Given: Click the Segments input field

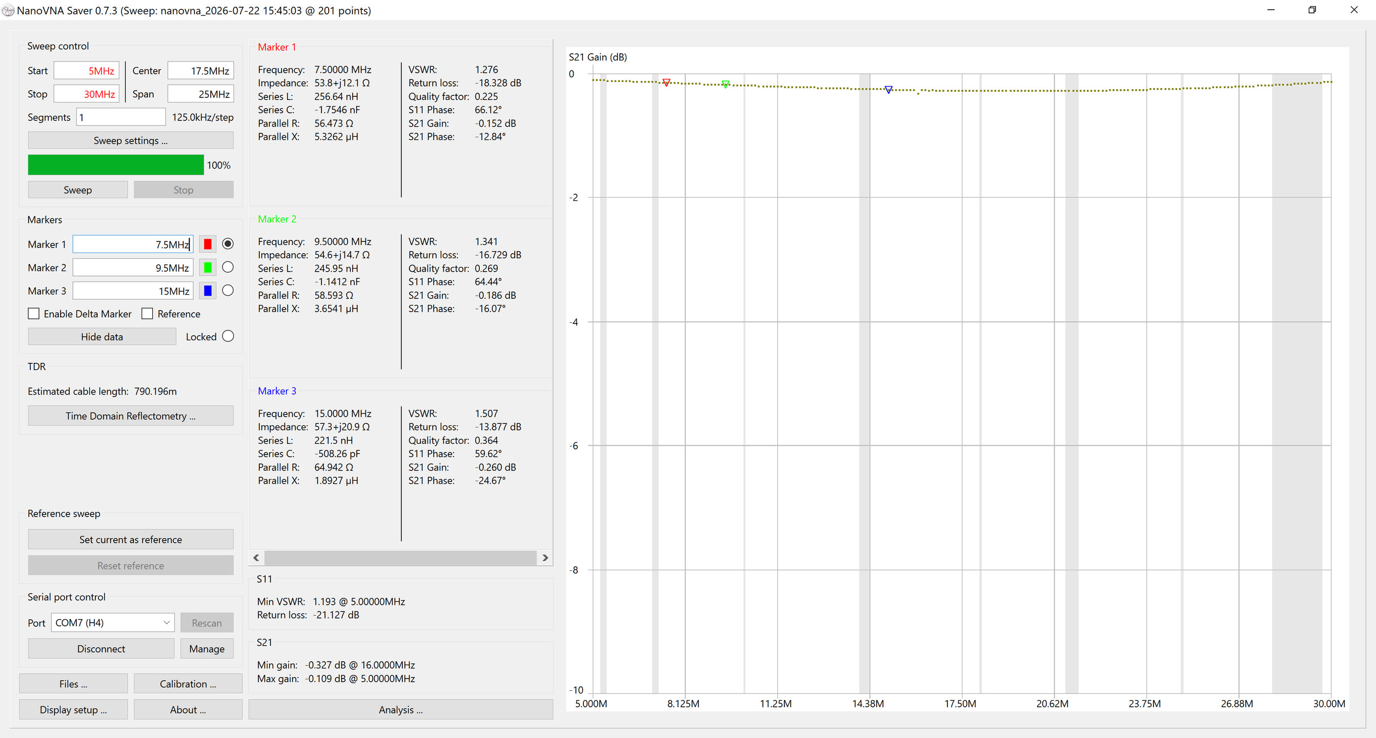Looking at the screenshot, I should 122,117.
